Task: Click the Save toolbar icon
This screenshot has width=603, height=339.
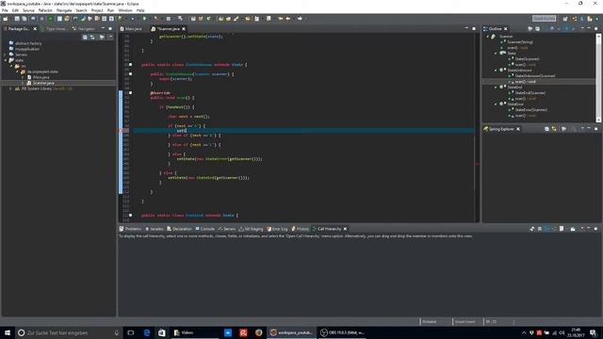Action: [17, 19]
